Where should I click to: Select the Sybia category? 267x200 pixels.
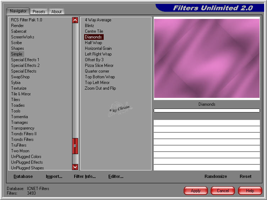point(16,83)
